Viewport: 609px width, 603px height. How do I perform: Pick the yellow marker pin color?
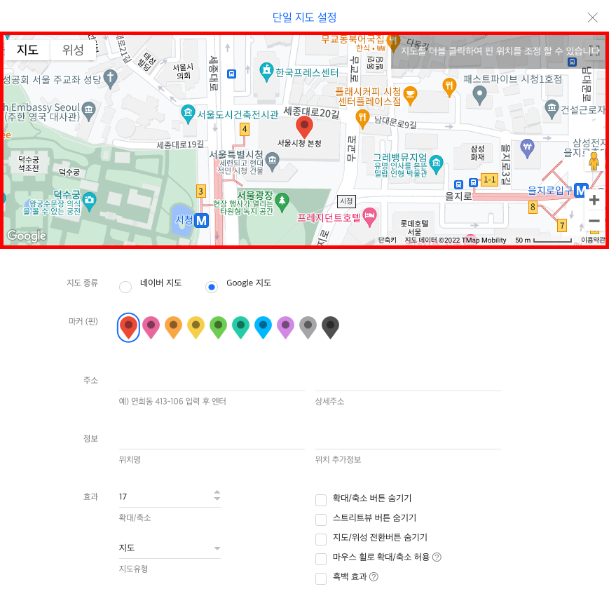tap(196, 327)
